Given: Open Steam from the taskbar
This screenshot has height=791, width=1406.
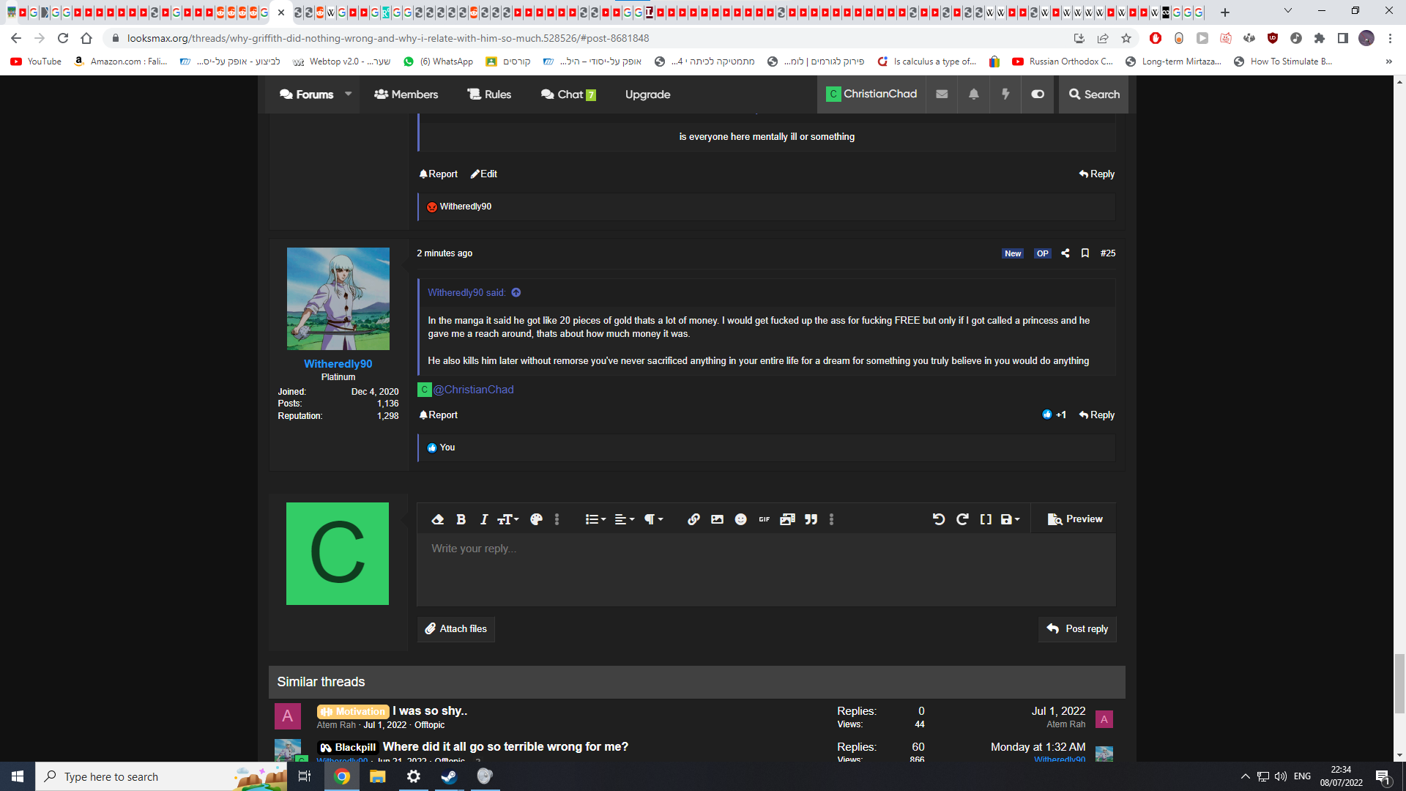Looking at the screenshot, I should coord(448,776).
